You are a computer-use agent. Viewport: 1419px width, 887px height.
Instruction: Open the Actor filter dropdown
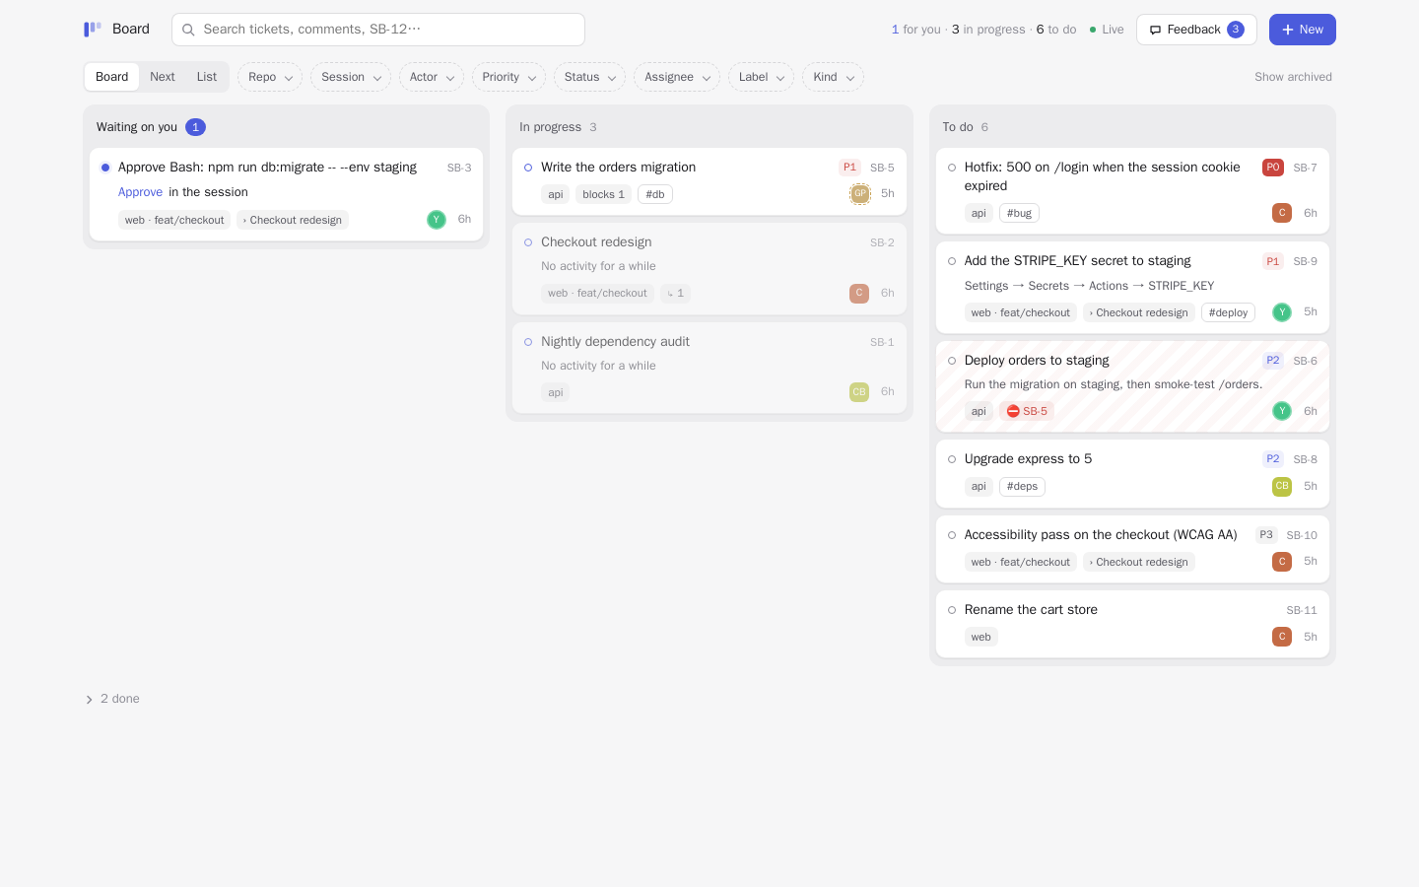point(432,77)
